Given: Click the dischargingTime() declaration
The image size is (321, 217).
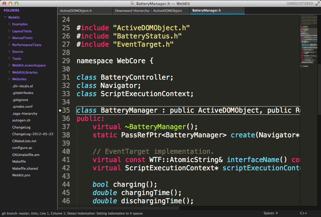Looking at the screenshot, I should (x=143, y=201).
